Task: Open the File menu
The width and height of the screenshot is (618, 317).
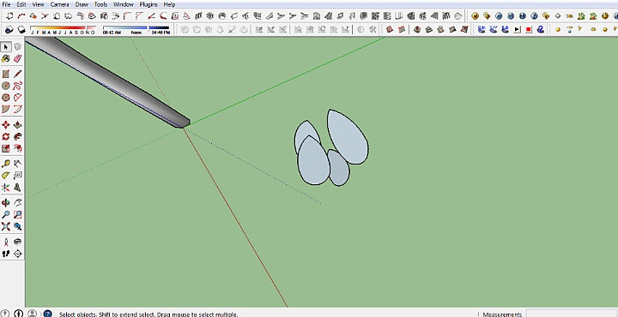Action: 6,4
